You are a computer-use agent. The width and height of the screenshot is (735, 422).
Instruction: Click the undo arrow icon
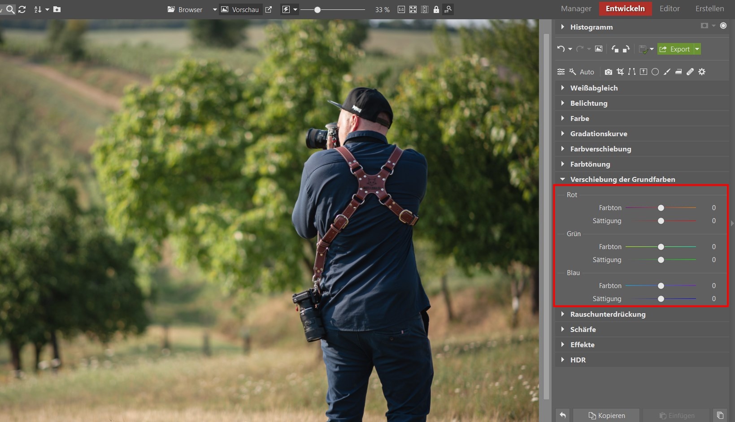[x=561, y=49]
